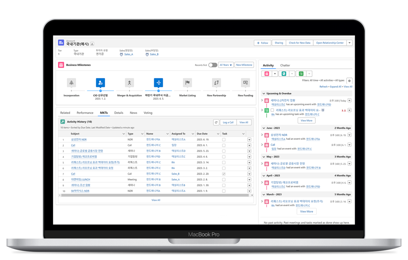Screen dimensions: 408x260
Task: Click the Log a Call phone icon in Activity
Action: [x=284, y=74]
